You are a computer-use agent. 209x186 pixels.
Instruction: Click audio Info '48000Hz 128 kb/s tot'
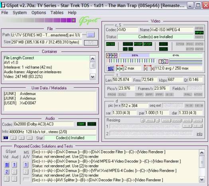53,132
